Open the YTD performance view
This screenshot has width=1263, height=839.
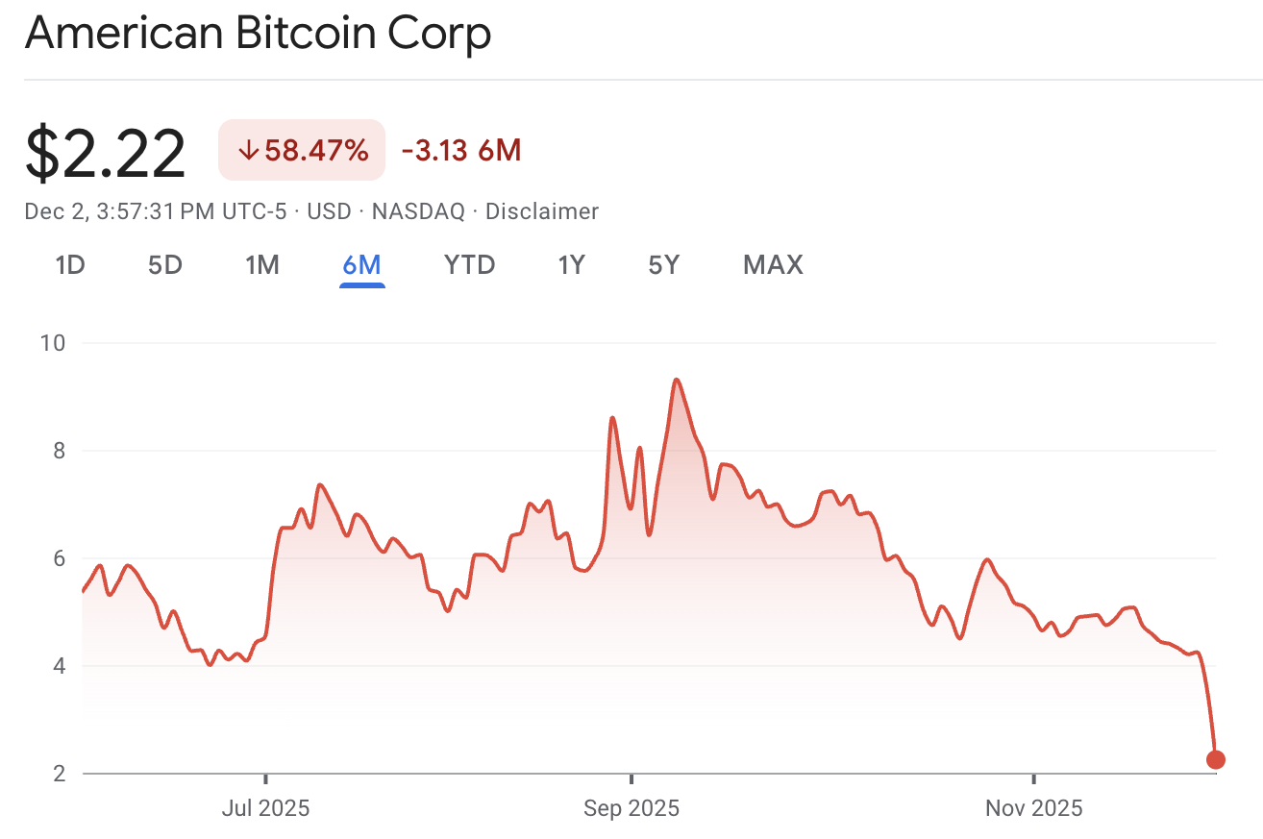pyautogui.click(x=469, y=265)
